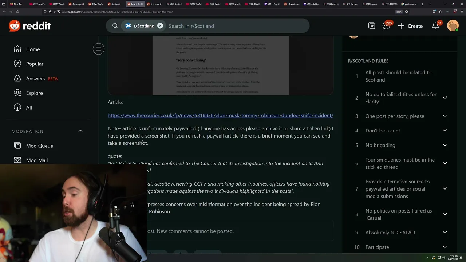Click the browser forward arrow

11,12
